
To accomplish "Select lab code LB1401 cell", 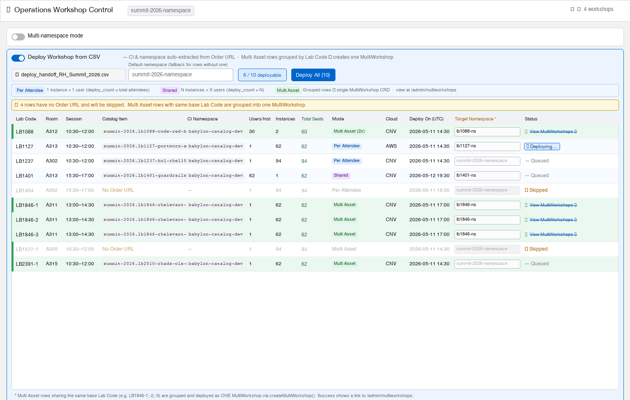I will pyautogui.click(x=25, y=176).
